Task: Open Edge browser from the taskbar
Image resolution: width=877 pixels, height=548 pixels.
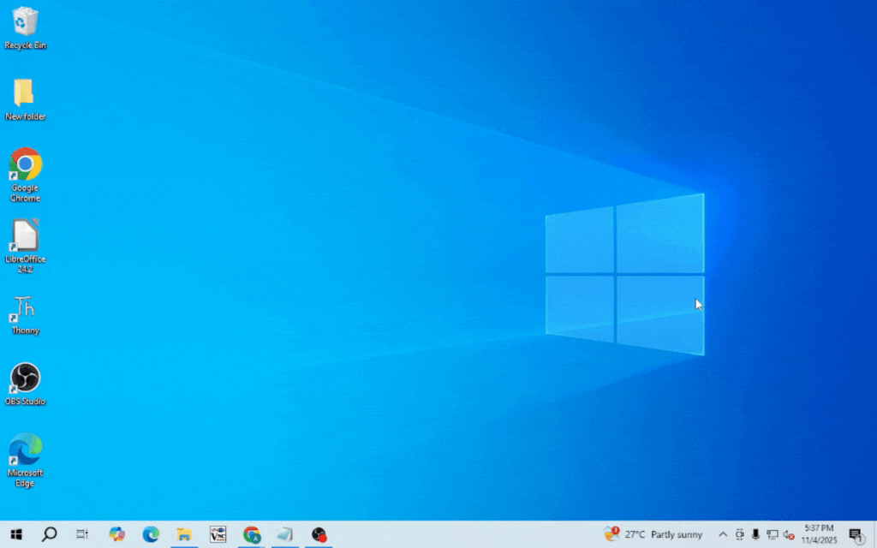Action: tap(151, 534)
